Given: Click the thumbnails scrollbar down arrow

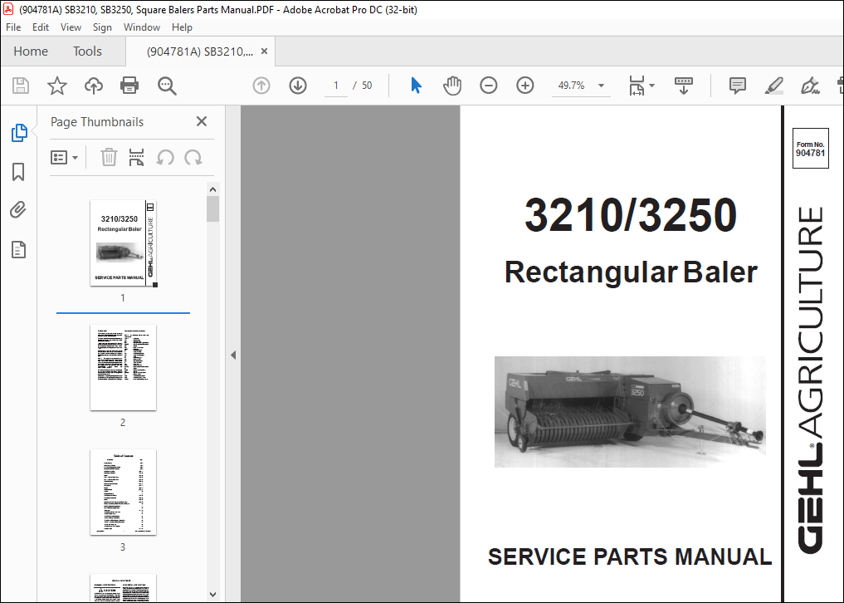Looking at the screenshot, I should point(212,595).
